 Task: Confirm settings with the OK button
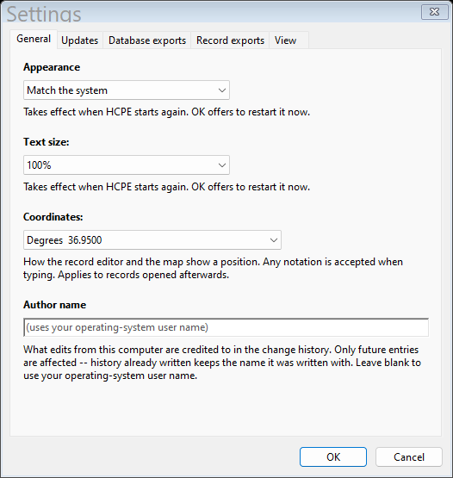pyautogui.click(x=333, y=457)
